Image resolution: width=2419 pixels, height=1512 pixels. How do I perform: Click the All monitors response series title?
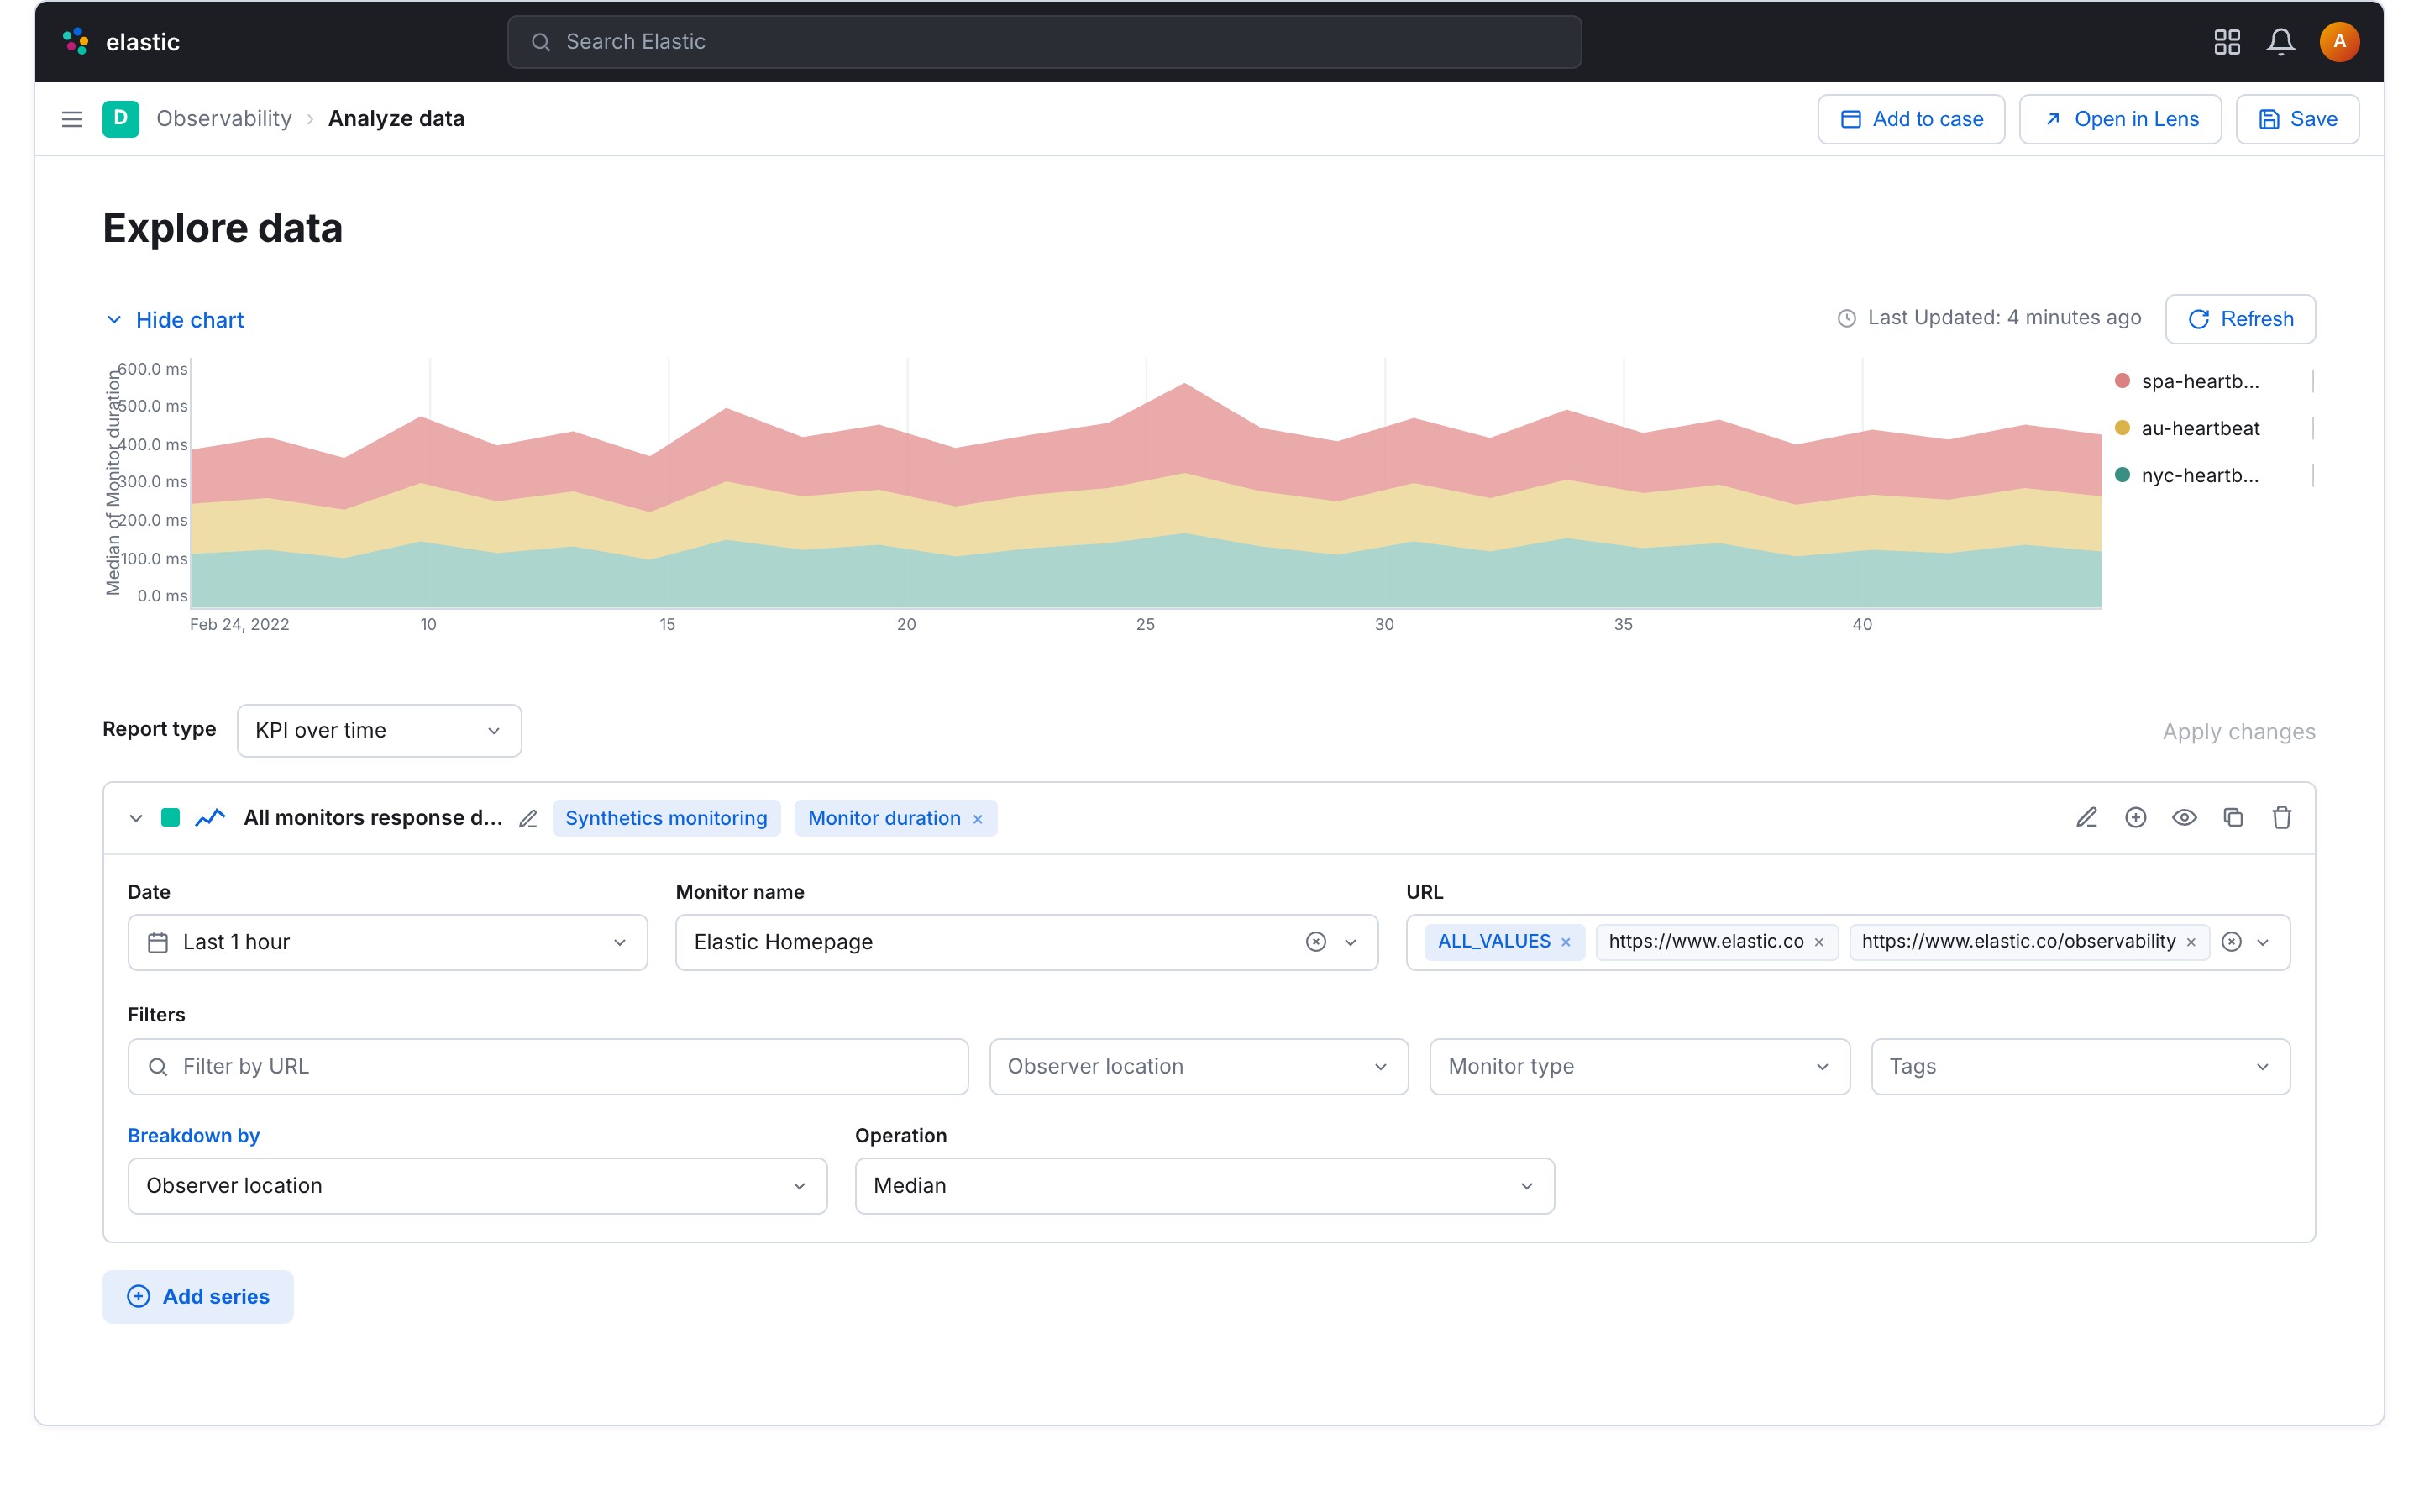(x=373, y=818)
